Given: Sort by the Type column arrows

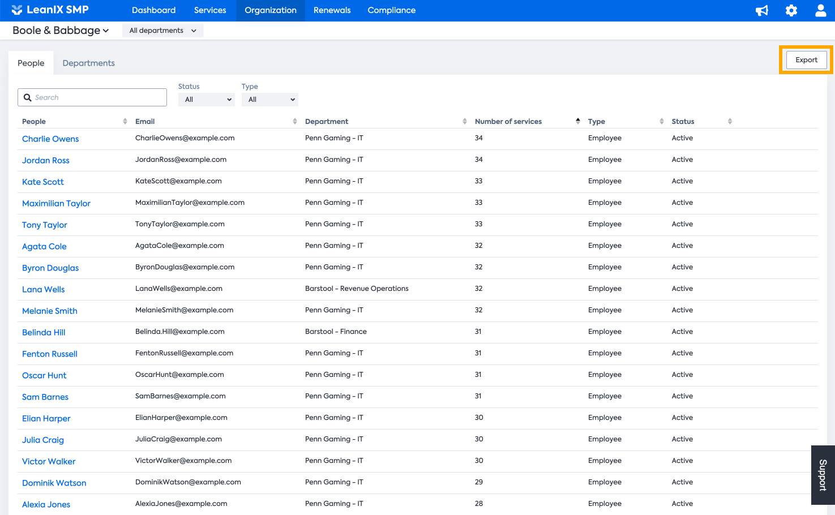Looking at the screenshot, I should pos(662,121).
